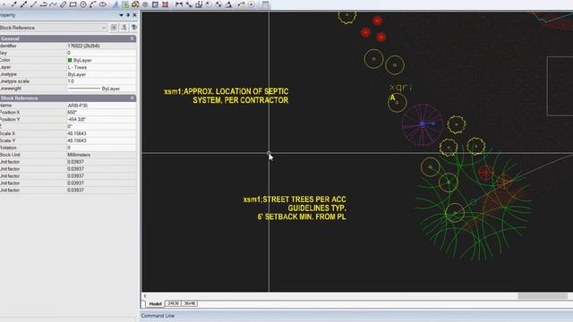Screen dimensions: 573x322
Task: Collapse the General properties section
Action: (x=132, y=38)
